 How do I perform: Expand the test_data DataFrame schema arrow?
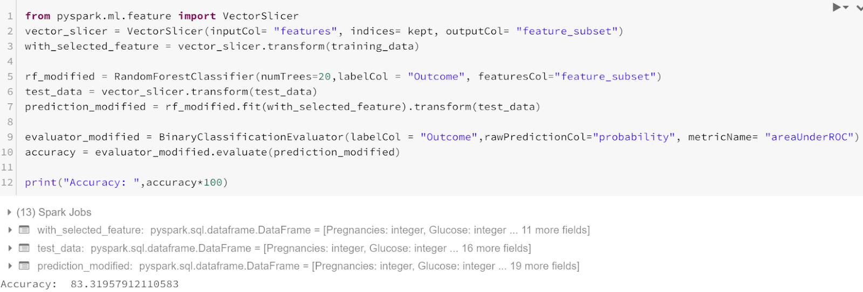pyautogui.click(x=10, y=248)
